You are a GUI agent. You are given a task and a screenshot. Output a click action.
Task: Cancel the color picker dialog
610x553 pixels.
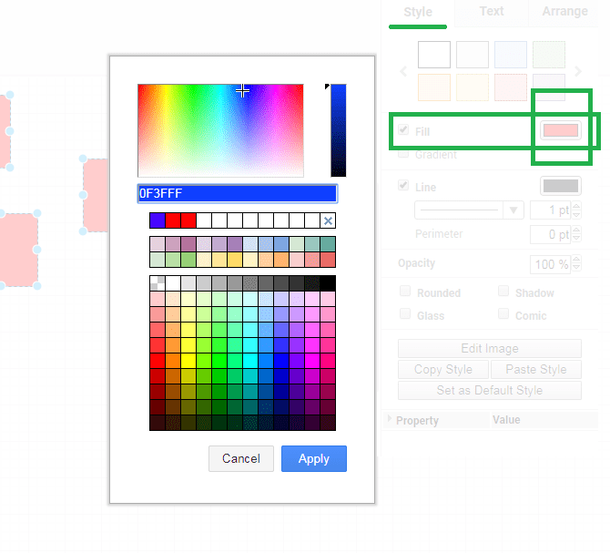(240, 458)
